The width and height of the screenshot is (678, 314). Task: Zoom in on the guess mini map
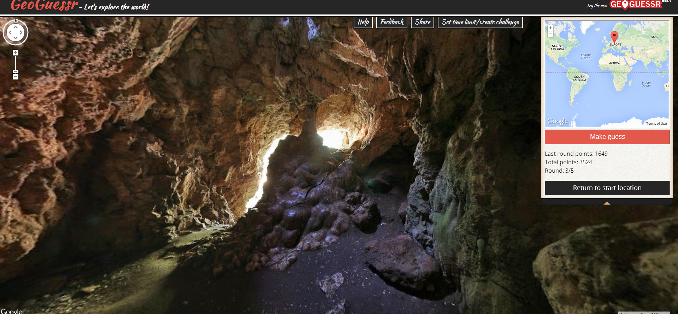coord(550,28)
